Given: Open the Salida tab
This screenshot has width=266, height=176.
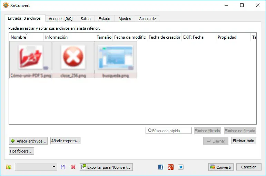Looking at the screenshot, I should pos(86,19).
